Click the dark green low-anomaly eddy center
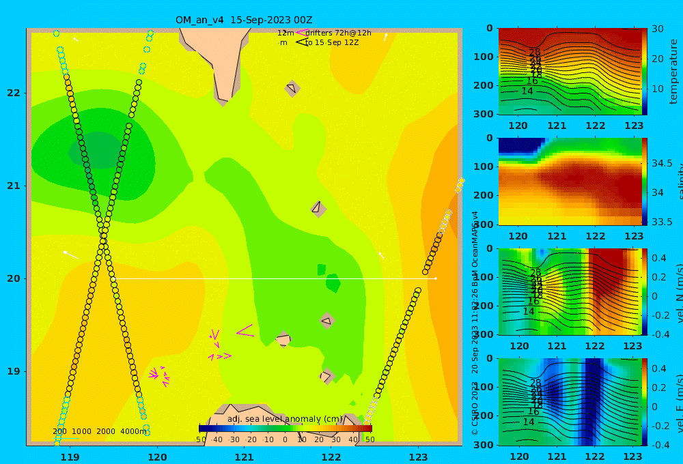Viewport: 683px width, 464px height. coord(97,151)
